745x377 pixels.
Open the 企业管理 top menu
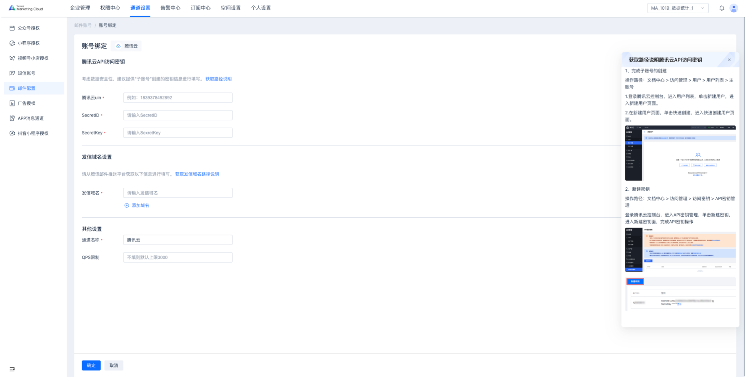tap(80, 8)
